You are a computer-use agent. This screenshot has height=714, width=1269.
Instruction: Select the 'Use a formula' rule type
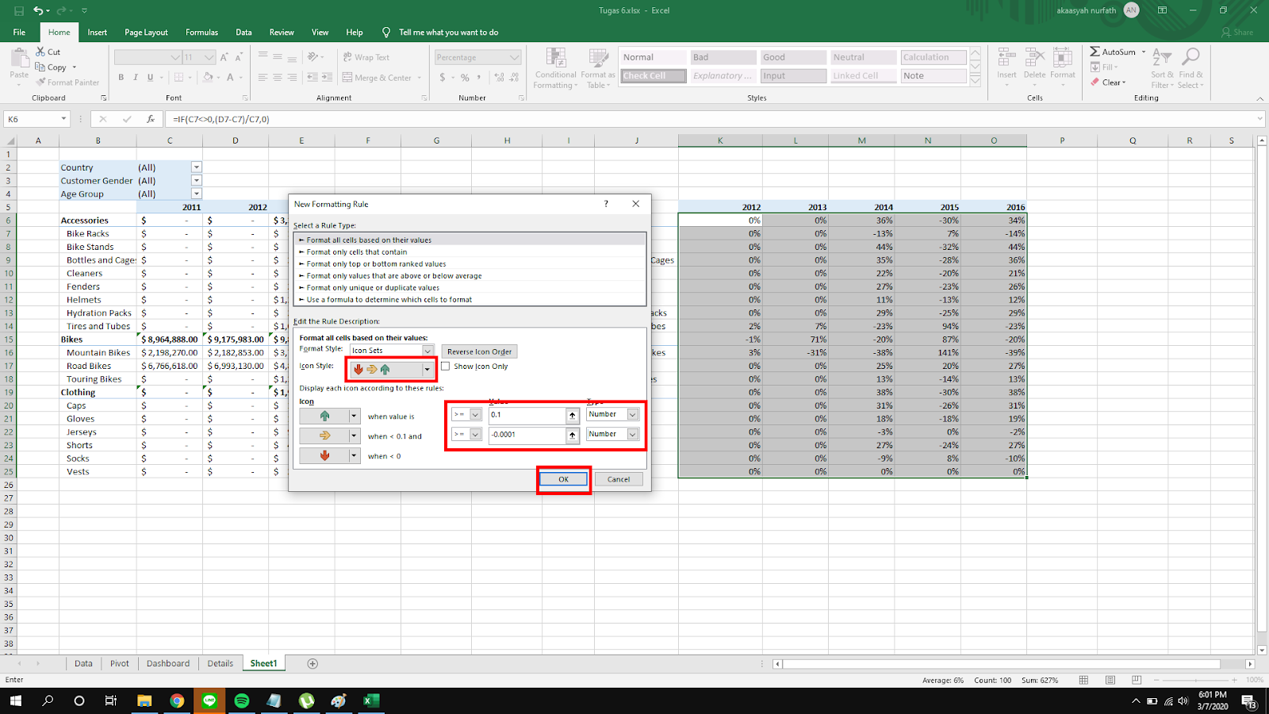[389, 300]
